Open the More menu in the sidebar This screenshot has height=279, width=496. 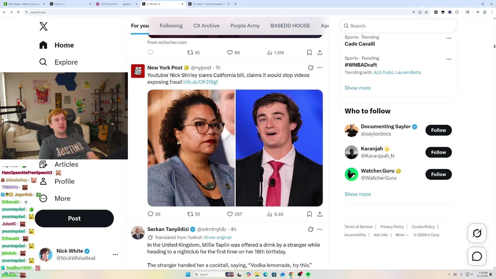tap(55, 198)
